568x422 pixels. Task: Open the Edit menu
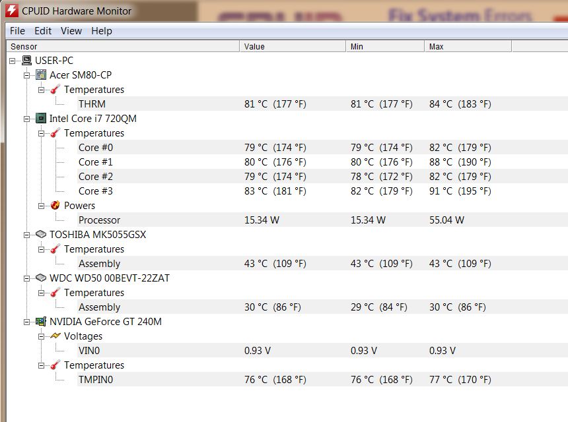[43, 31]
